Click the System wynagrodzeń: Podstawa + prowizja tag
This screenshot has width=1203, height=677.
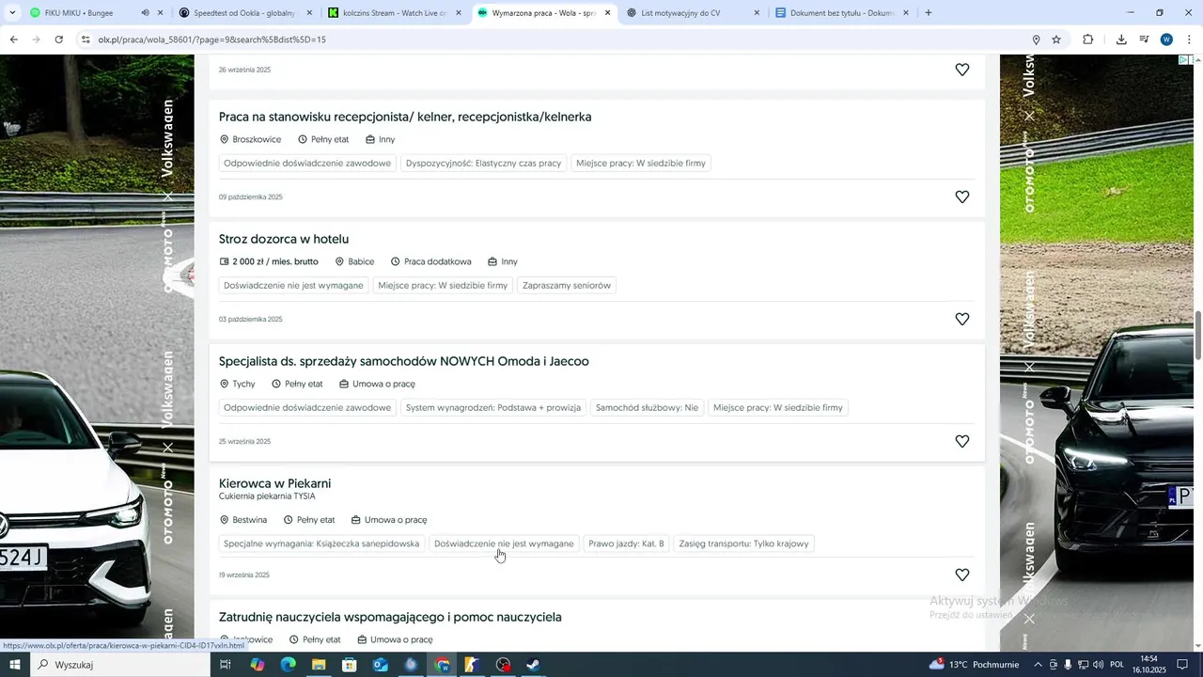[x=493, y=408]
